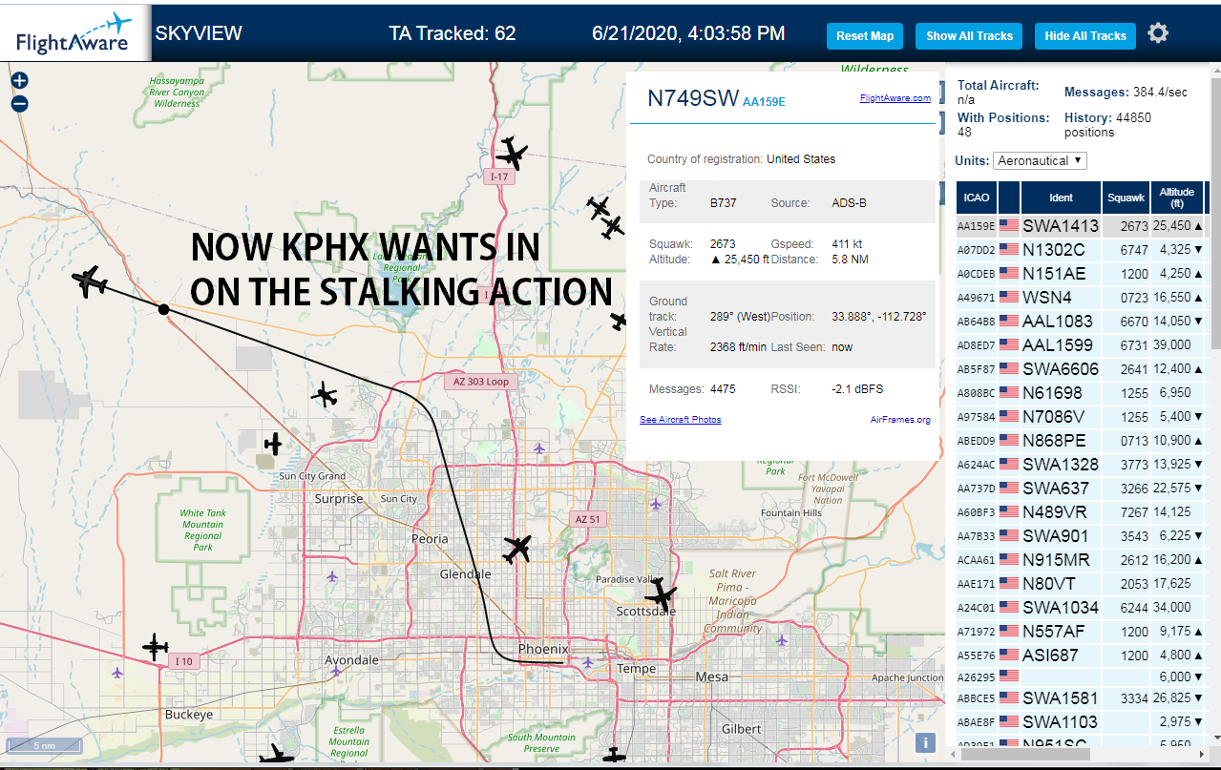Select aircraft icon near I-10 marker
This screenshot has width=1221, height=770.
coord(155,647)
